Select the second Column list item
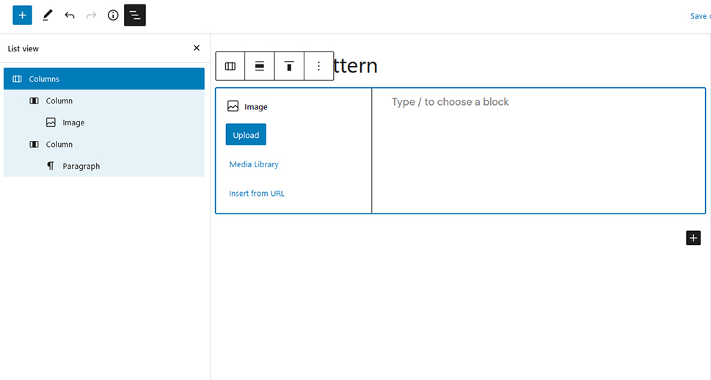Screen dimensions: 711x380 [104, 145]
